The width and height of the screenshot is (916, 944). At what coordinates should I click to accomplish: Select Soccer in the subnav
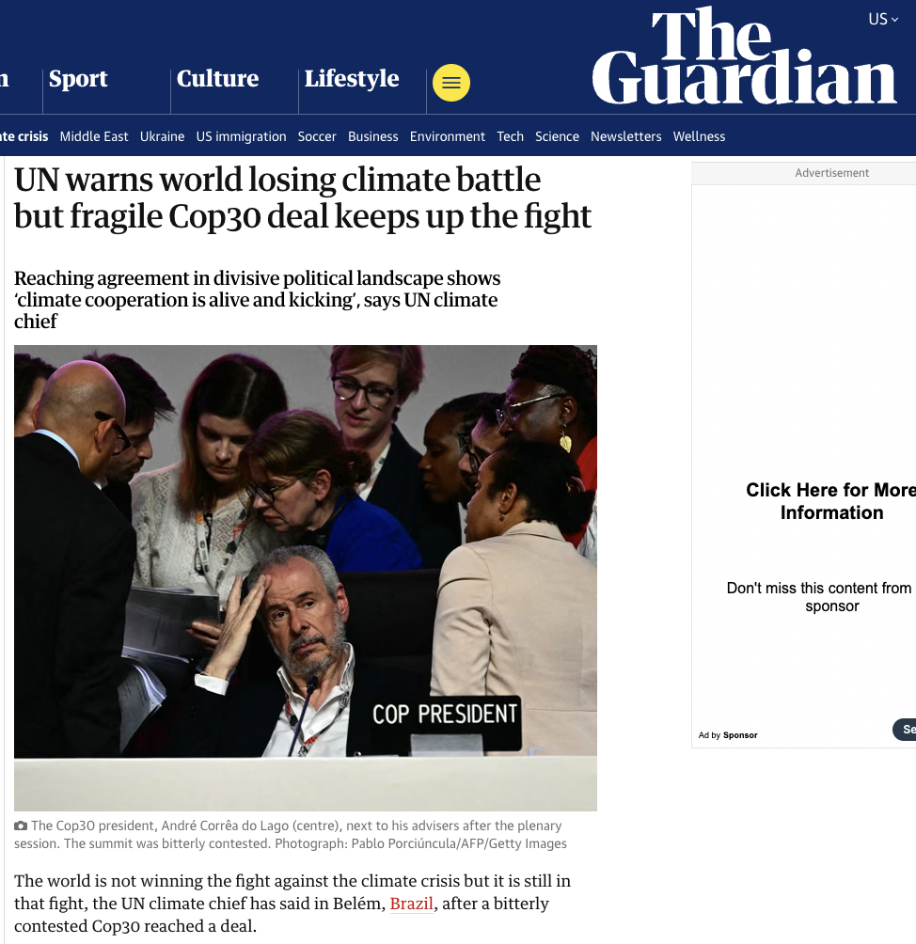317,136
